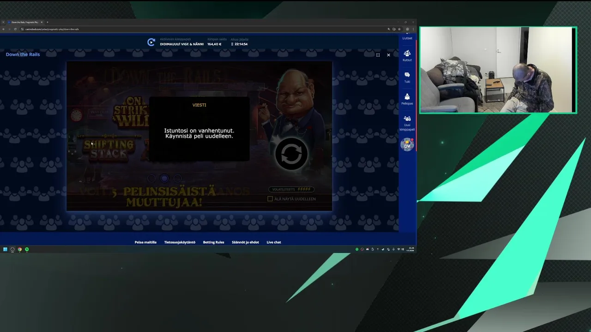
Task: Bookmark this page with the star icon
Action: pos(399,29)
